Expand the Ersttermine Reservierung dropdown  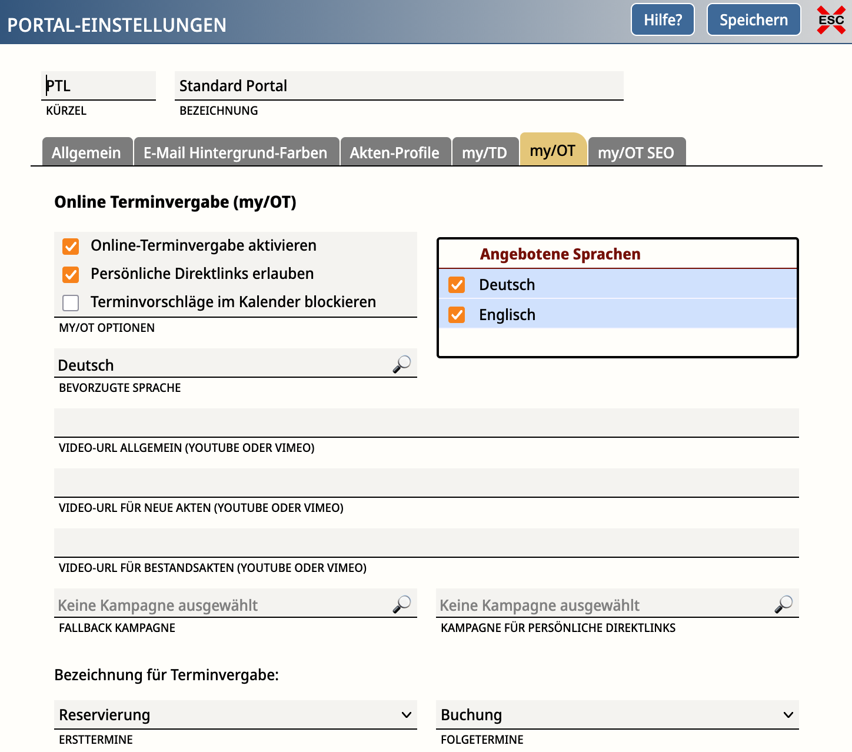pyautogui.click(x=235, y=715)
